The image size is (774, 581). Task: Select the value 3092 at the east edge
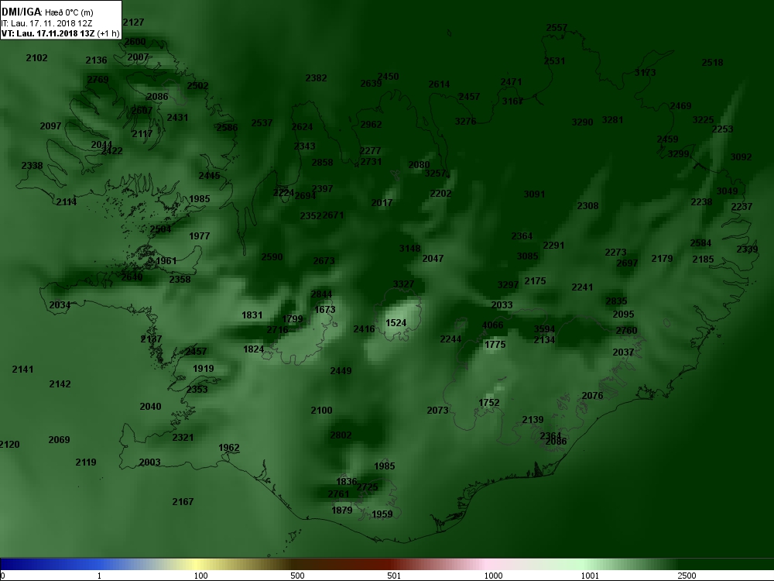(x=741, y=157)
